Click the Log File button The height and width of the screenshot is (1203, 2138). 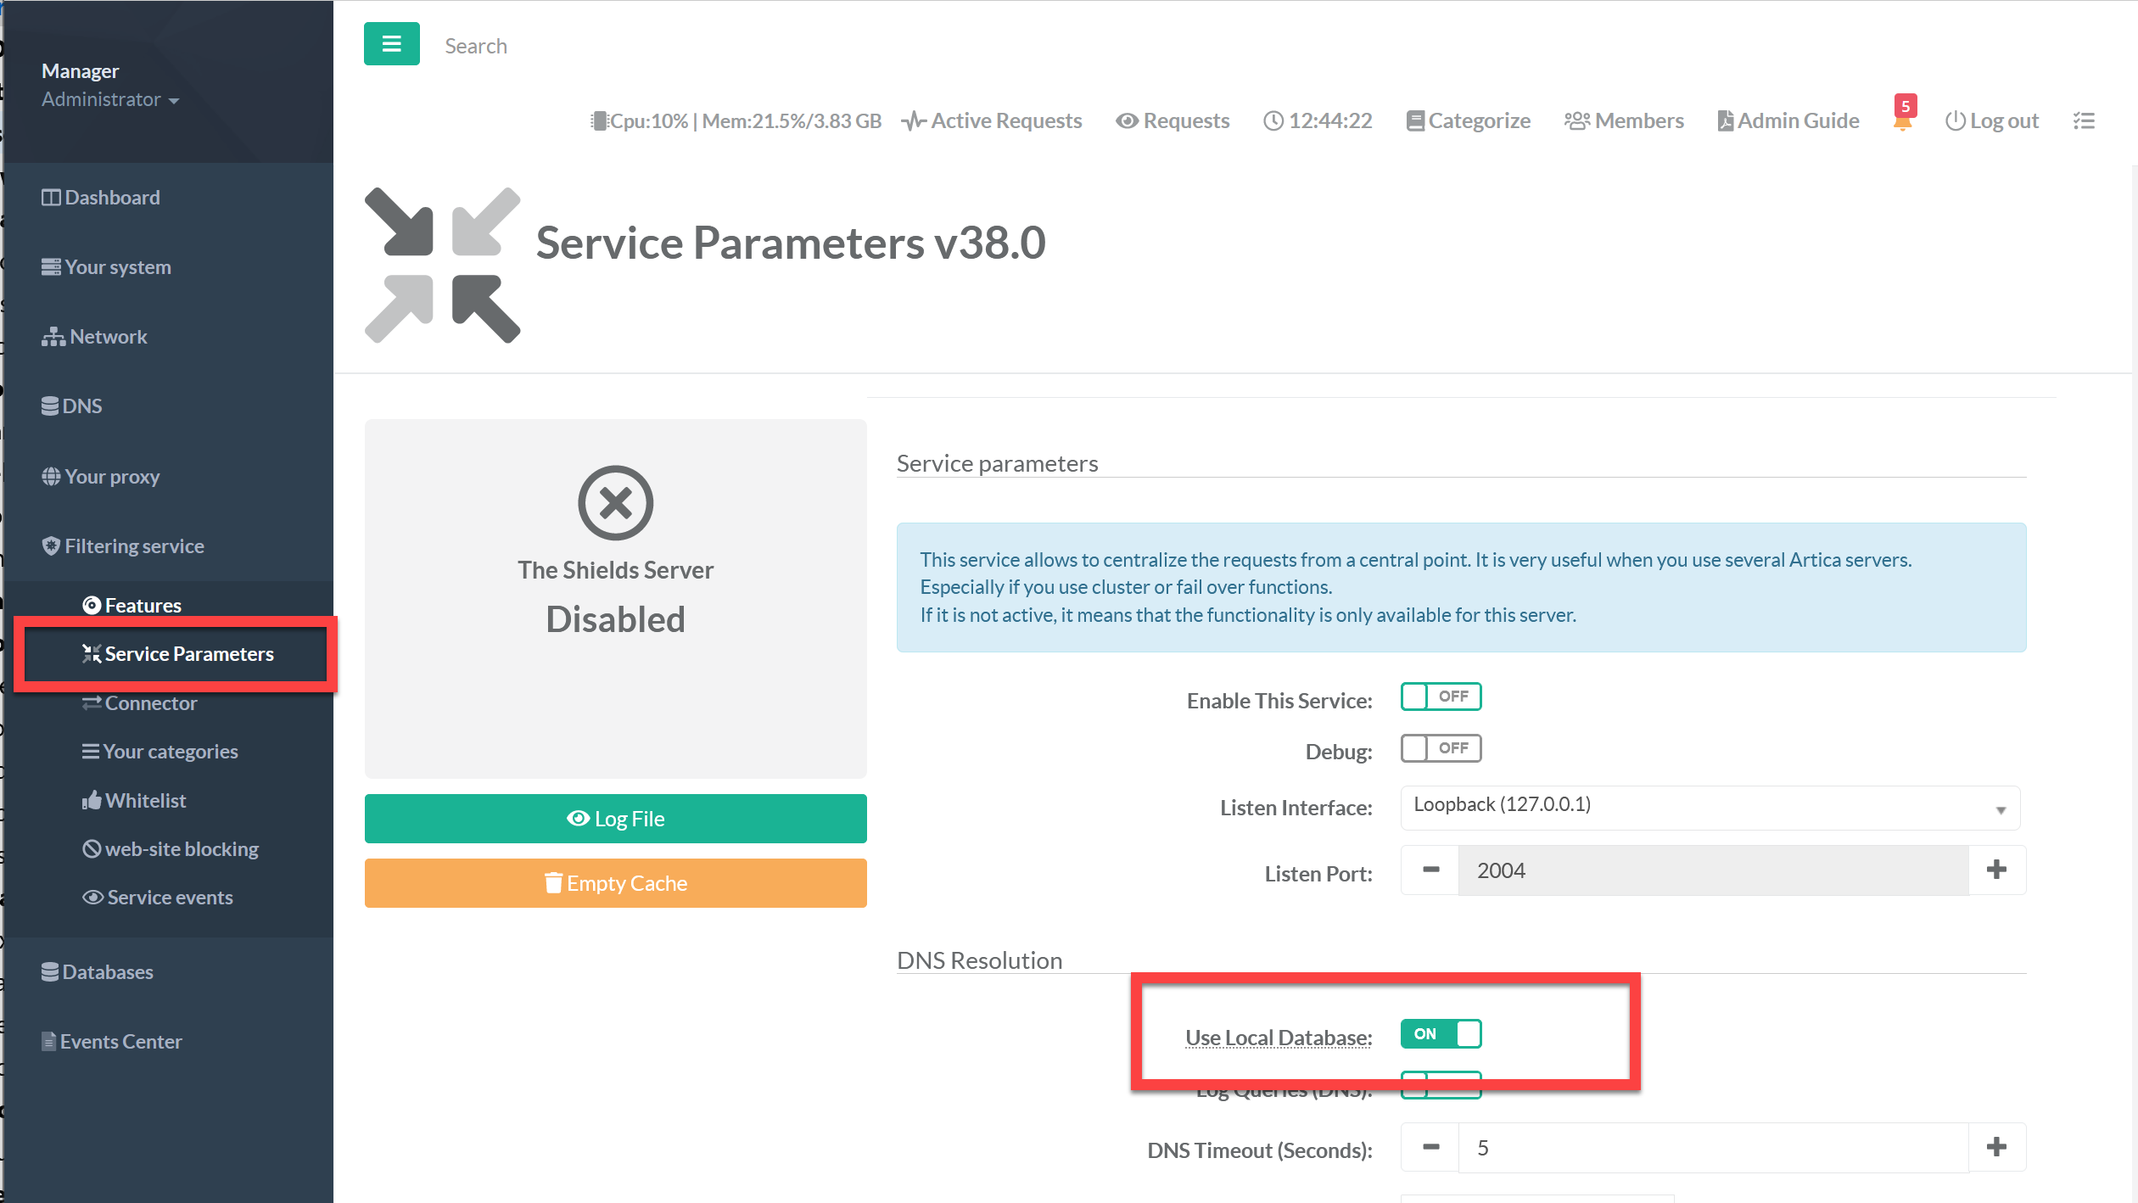point(615,819)
